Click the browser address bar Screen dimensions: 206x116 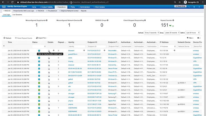click(x=95, y=2)
